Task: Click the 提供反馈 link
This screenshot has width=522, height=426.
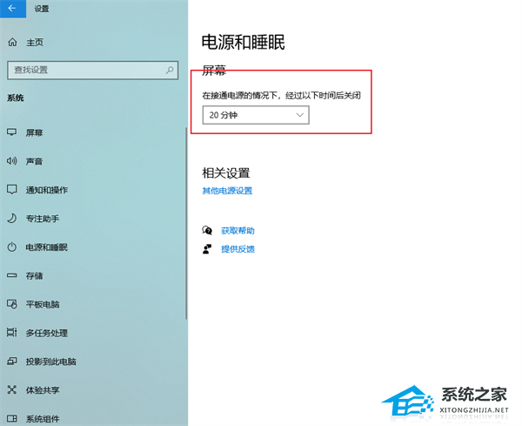Action: pyautogui.click(x=238, y=249)
